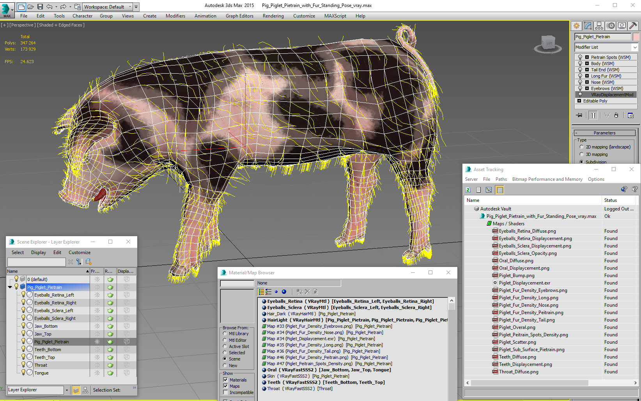Screen dimensions: 641x401
Task: Expand the Editable Poly plus box
Action: click(579, 101)
